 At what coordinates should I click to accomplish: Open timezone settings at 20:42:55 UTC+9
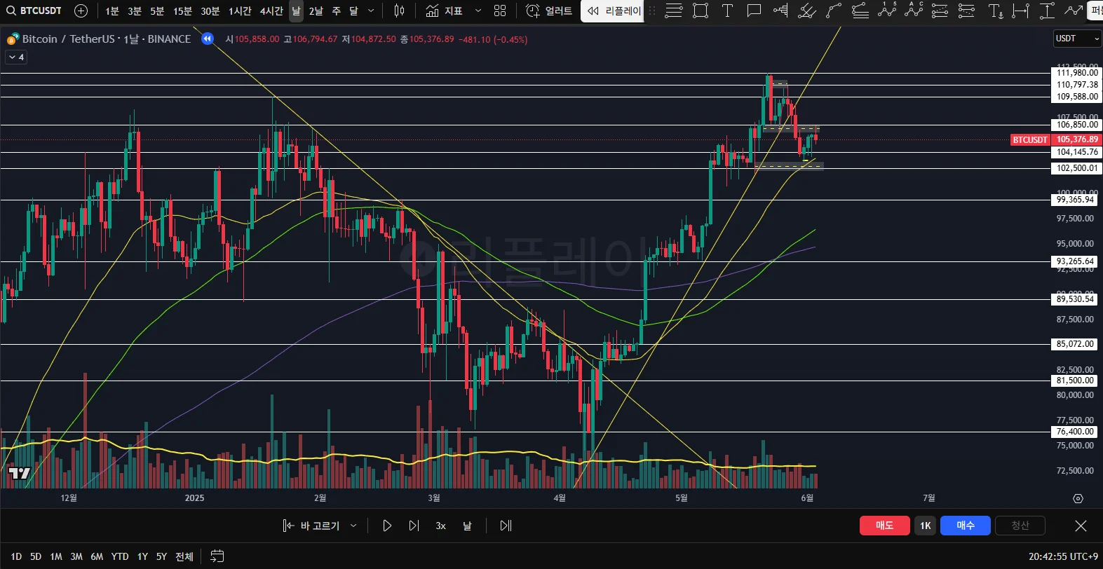point(1063,556)
